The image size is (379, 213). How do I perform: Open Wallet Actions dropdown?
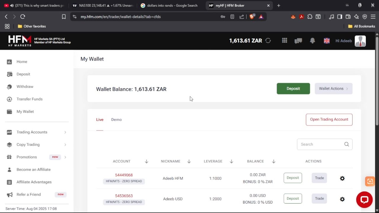pos(333,88)
